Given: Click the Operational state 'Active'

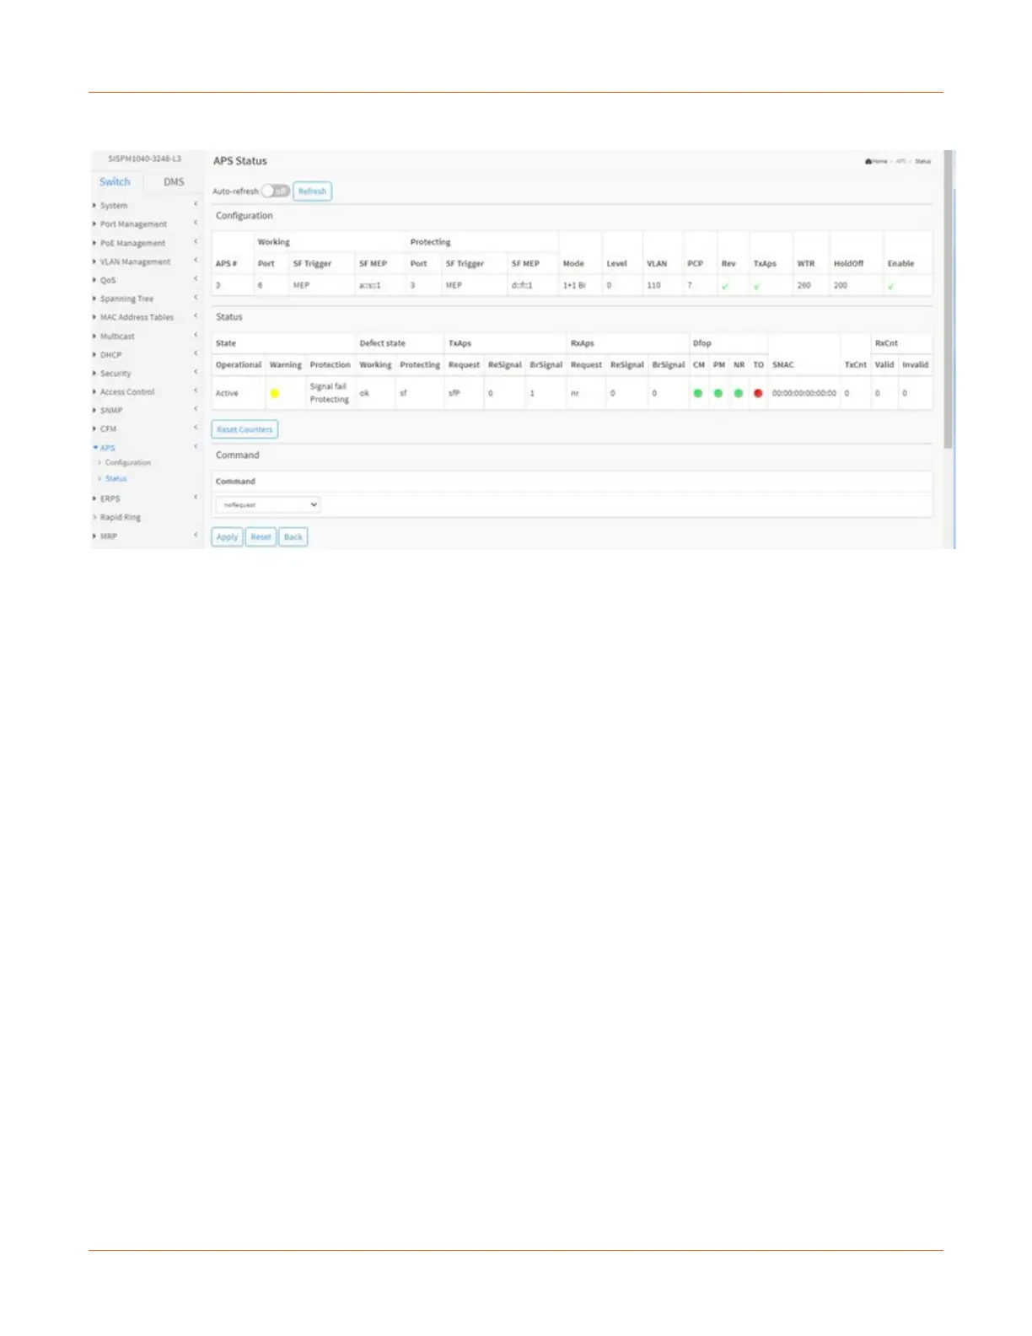Looking at the screenshot, I should pyautogui.click(x=227, y=393).
